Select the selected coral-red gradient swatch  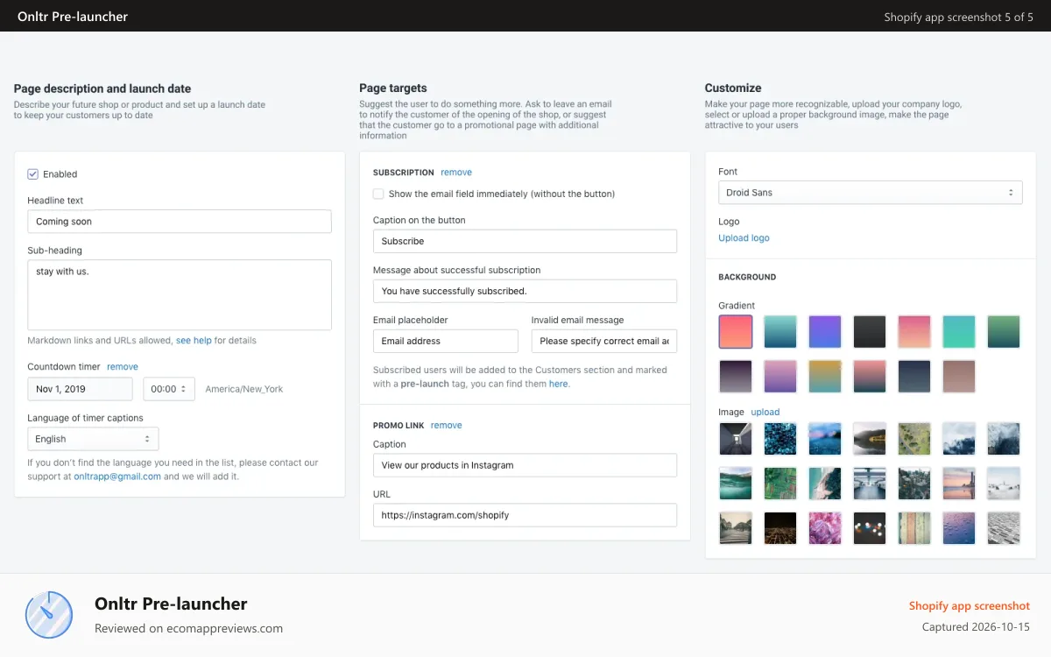736,332
